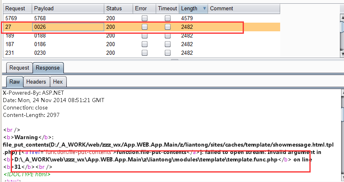
Task: Select result row with payload 0230
Action: coord(141,53)
